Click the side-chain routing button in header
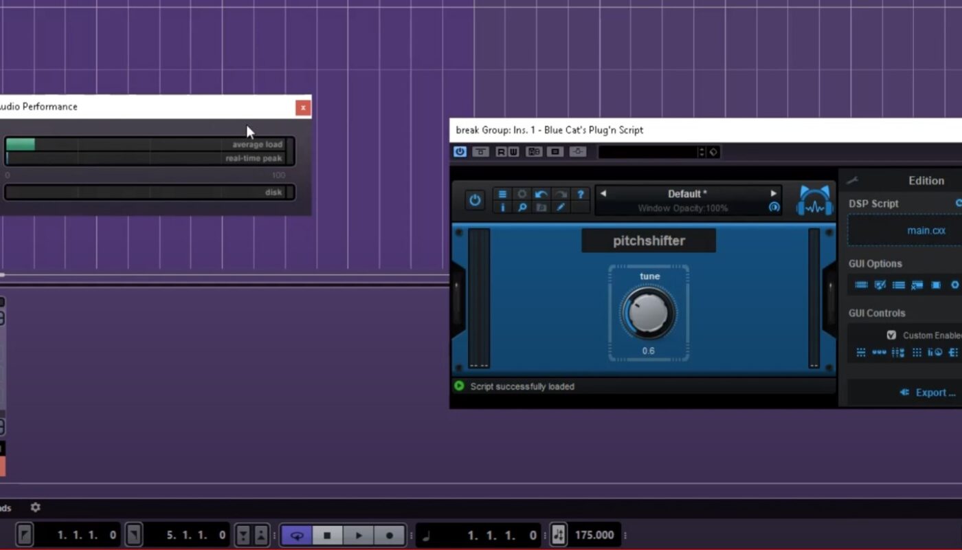 [x=578, y=152]
